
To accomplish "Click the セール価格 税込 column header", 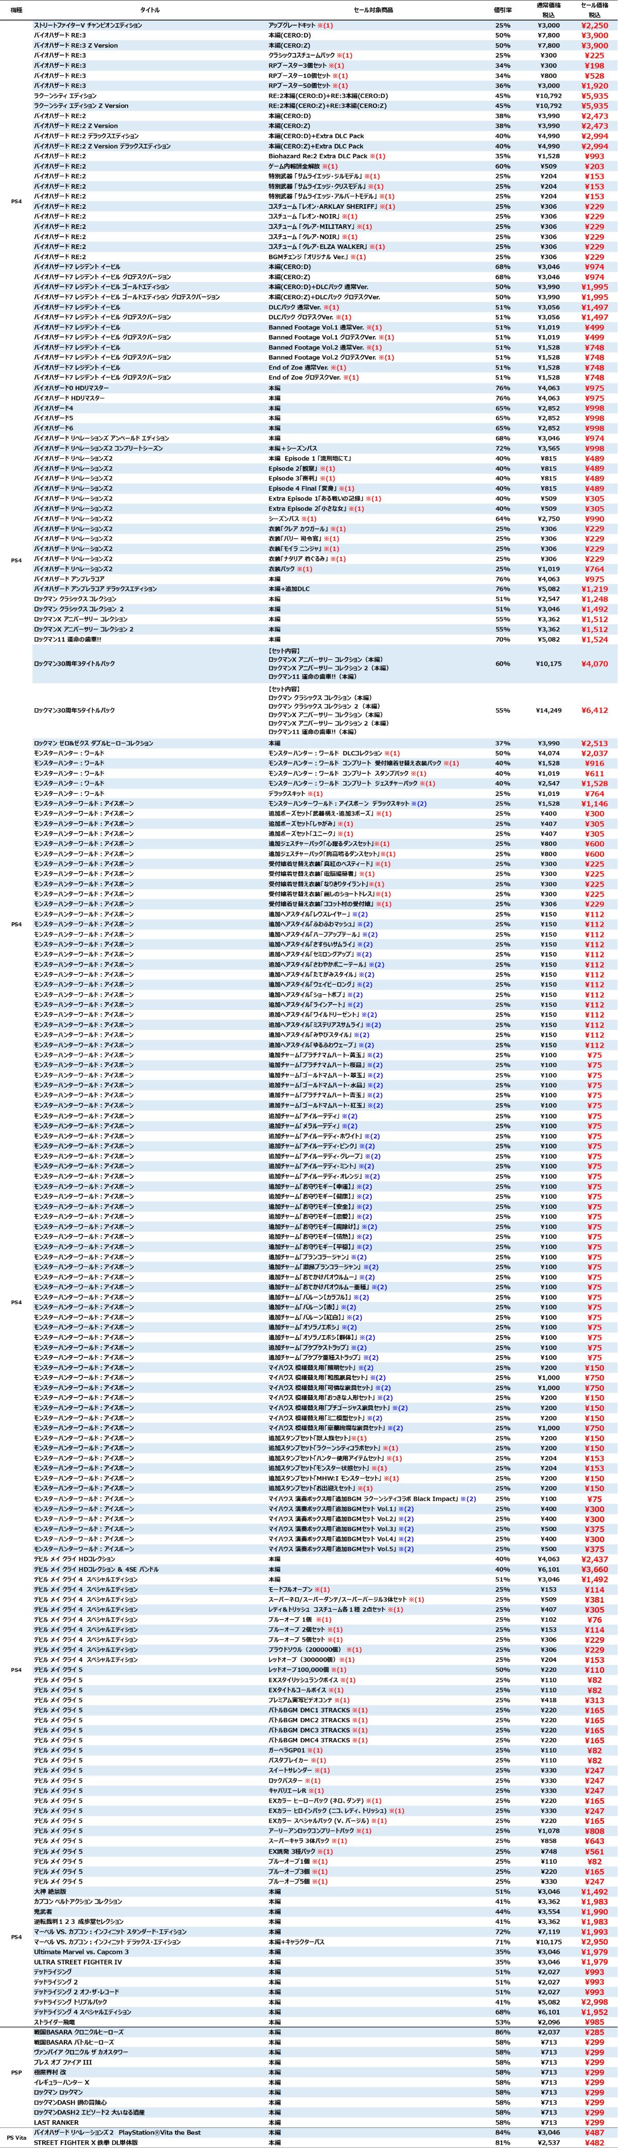I will 594,10.
